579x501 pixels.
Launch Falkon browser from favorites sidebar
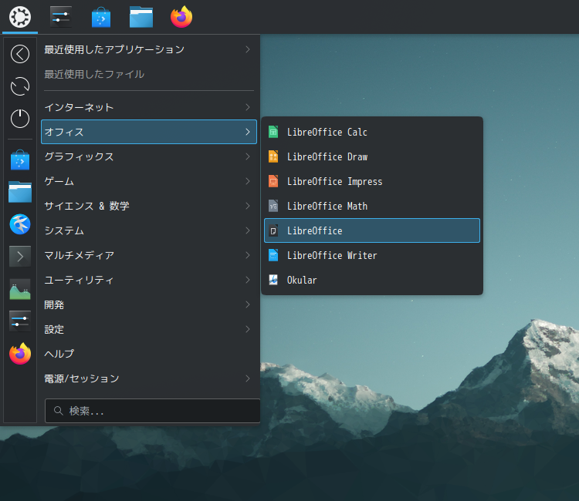coord(20,224)
